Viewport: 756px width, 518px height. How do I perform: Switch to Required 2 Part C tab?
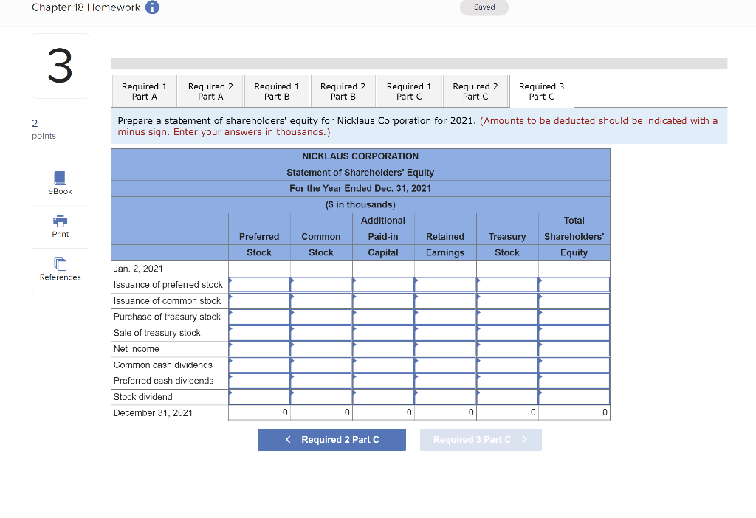coord(475,91)
